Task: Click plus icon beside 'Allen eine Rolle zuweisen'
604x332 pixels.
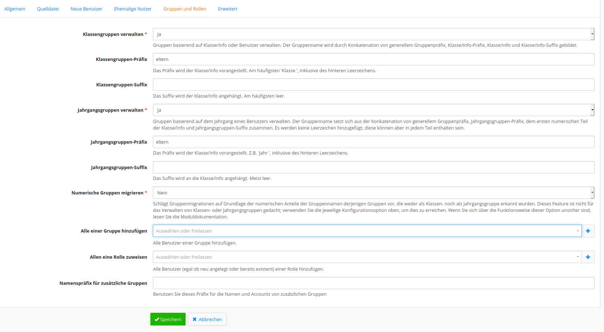Action: (x=588, y=257)
